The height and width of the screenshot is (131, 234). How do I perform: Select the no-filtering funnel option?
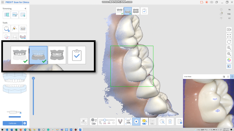[100, 123]
